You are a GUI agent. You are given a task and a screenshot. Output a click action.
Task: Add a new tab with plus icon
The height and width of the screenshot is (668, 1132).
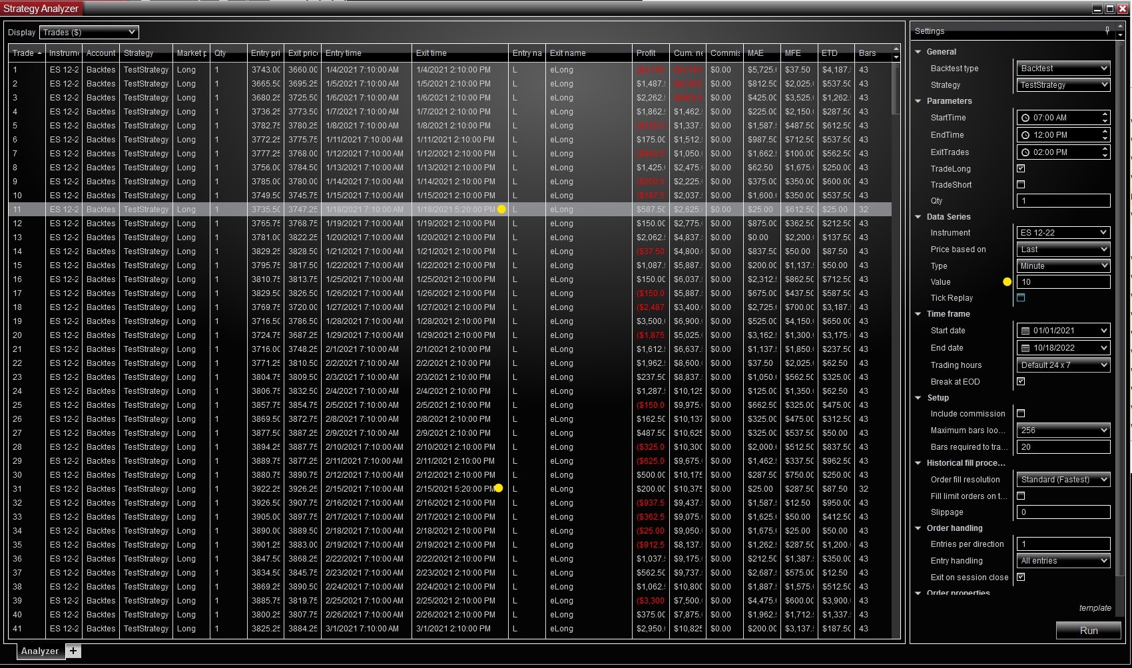click(x=73, y=651)
